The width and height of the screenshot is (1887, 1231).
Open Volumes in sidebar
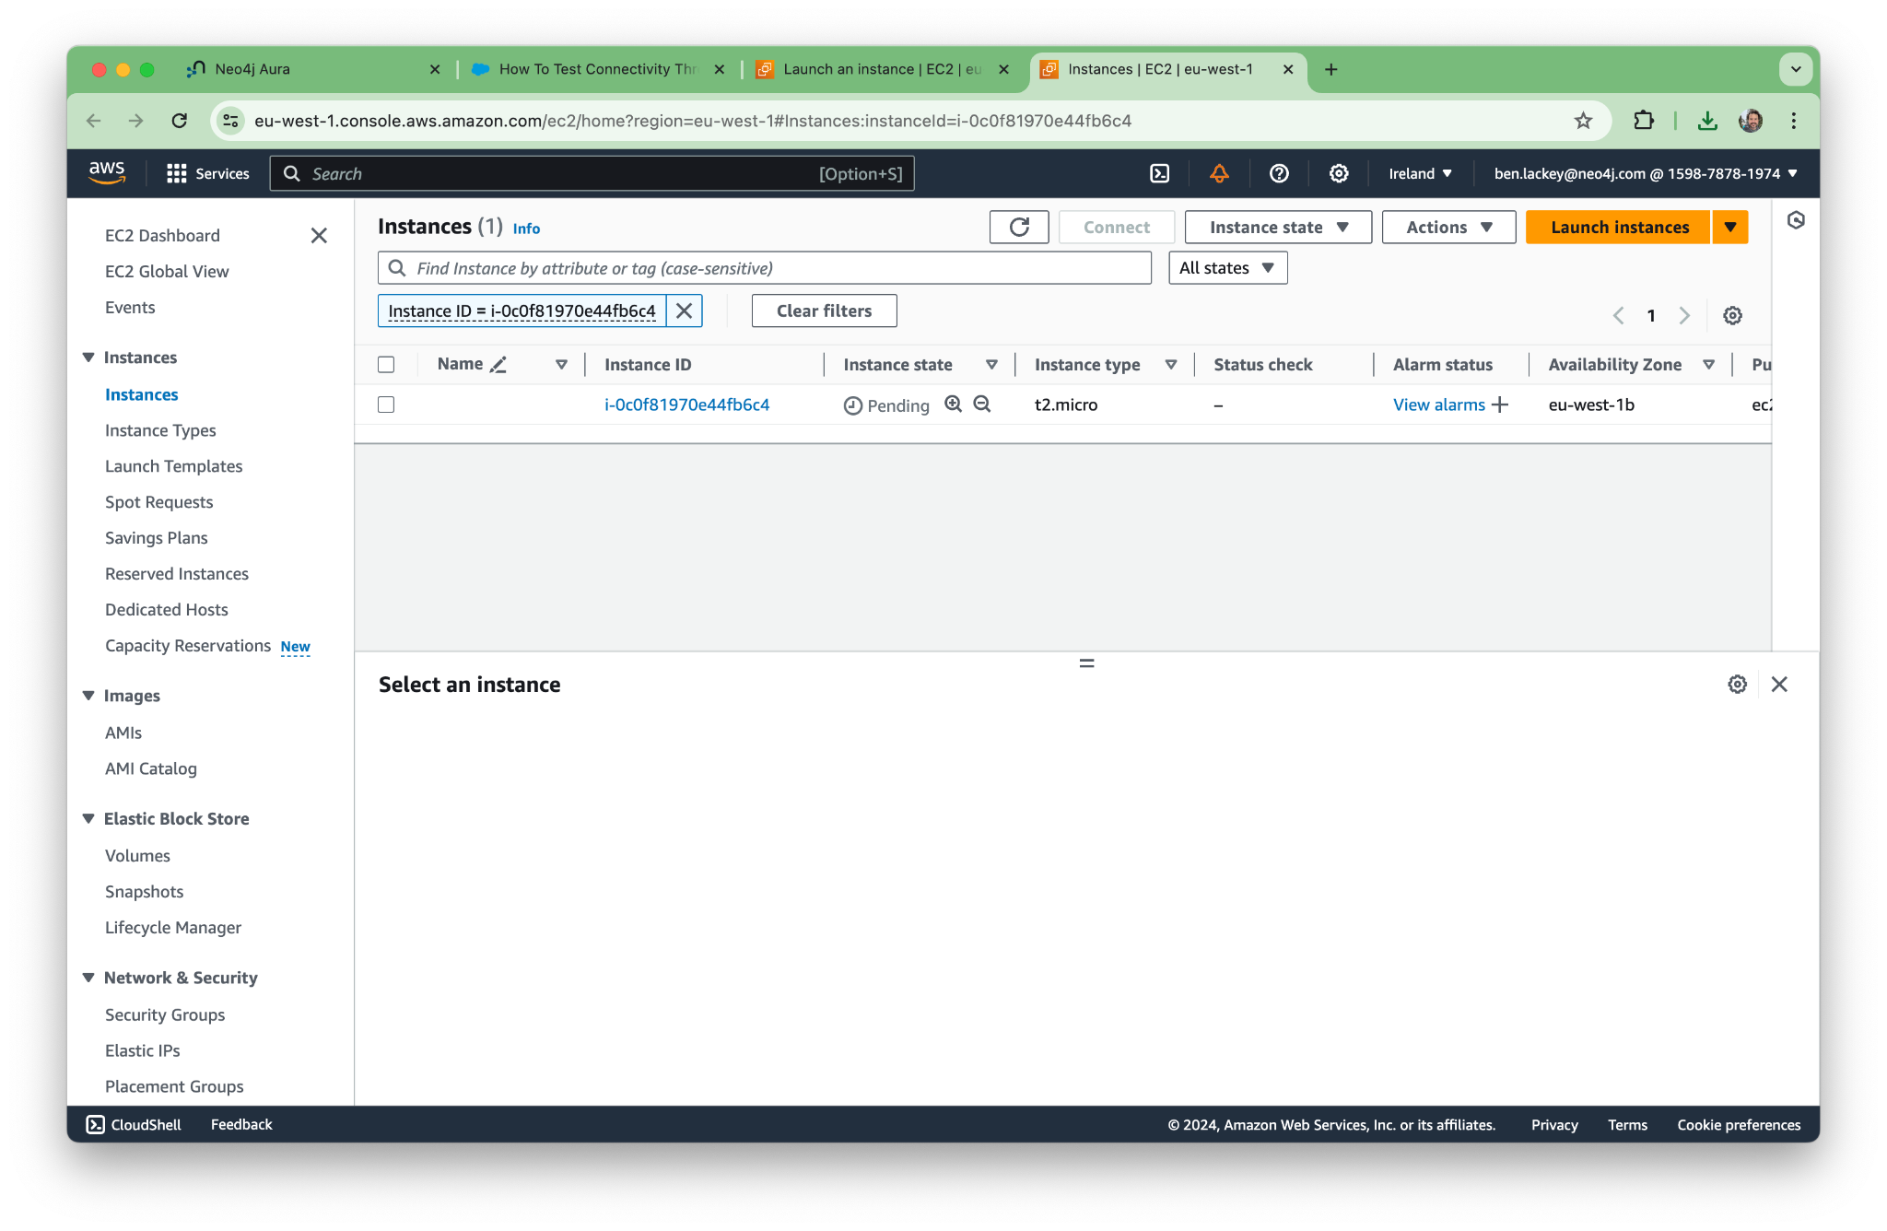137,855
